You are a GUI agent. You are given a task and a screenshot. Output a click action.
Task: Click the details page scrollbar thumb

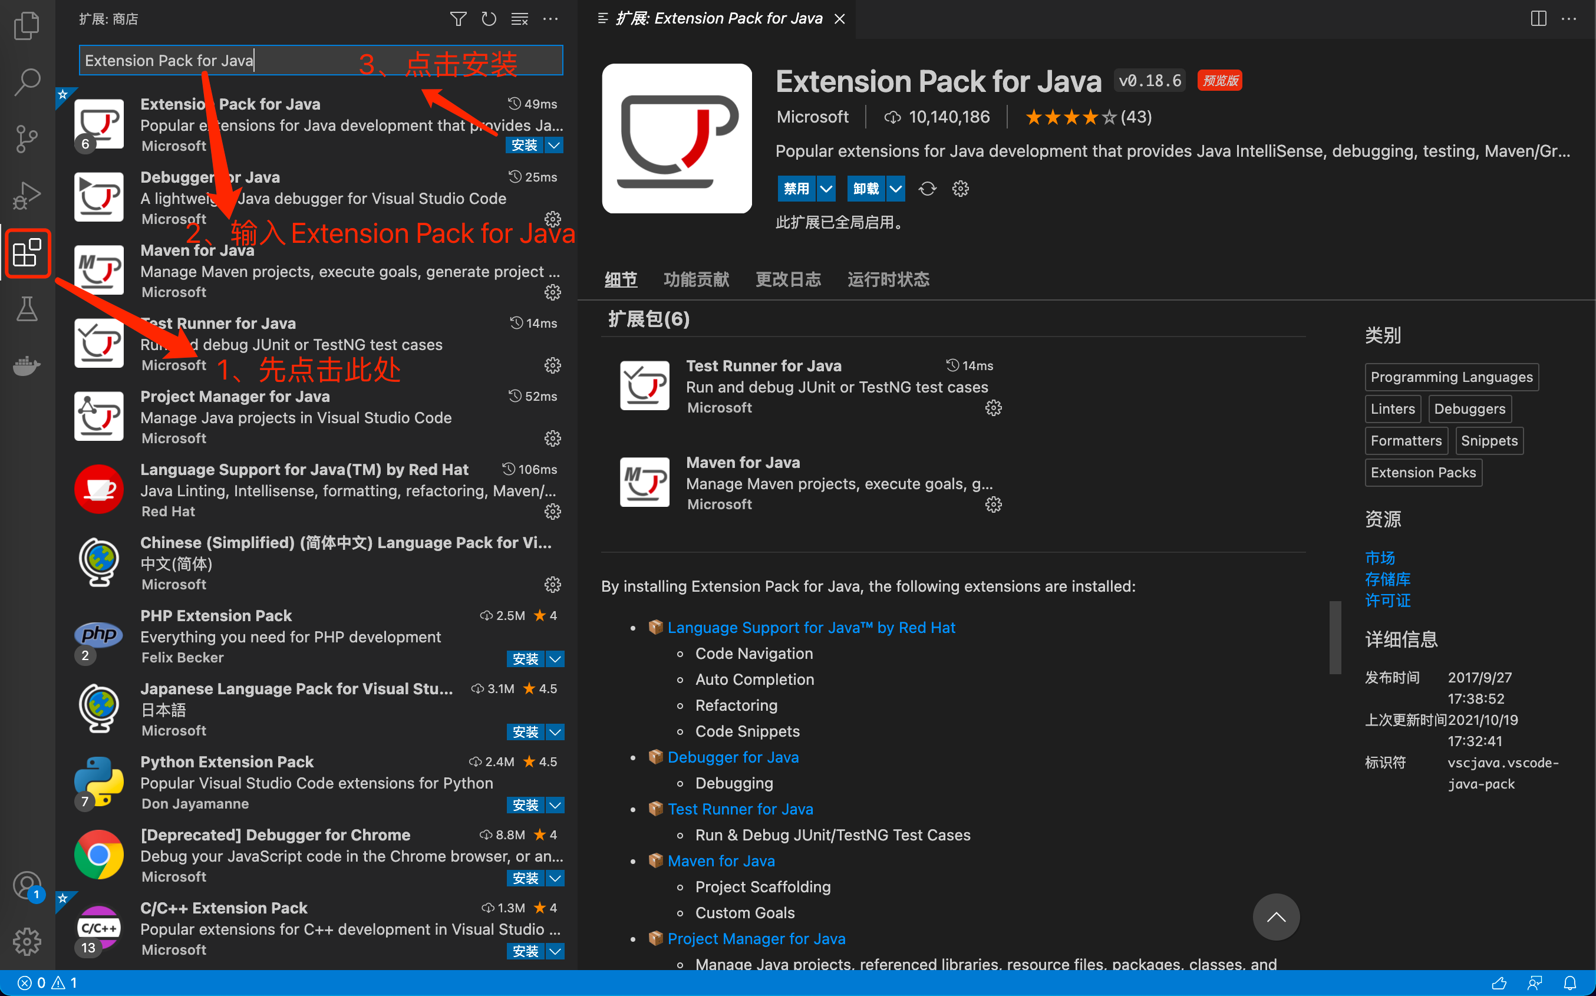pos(1334,637)
